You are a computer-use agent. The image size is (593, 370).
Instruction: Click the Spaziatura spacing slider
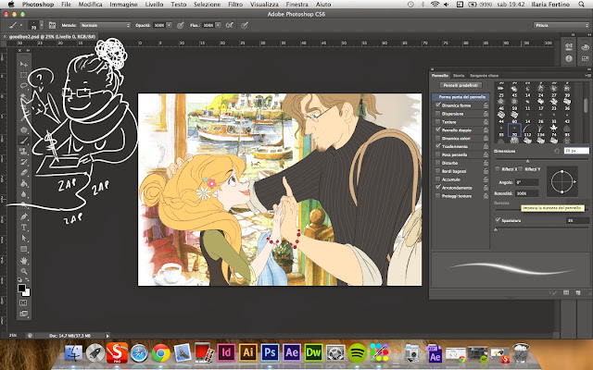pyautogui.click(x=541, y=228)
